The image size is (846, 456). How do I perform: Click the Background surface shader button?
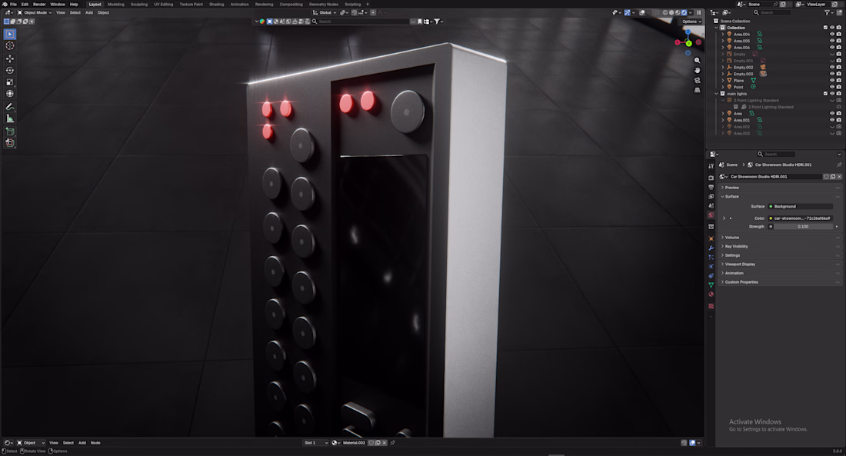point(800,206)
